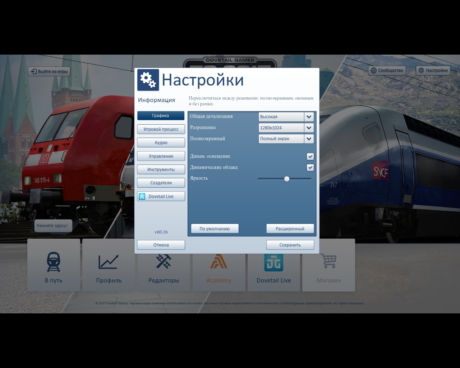This screenshot has width=460, height=368.
Task: Click the Начните здесь! tooltip bubble
Action: (x=52, y=226)
